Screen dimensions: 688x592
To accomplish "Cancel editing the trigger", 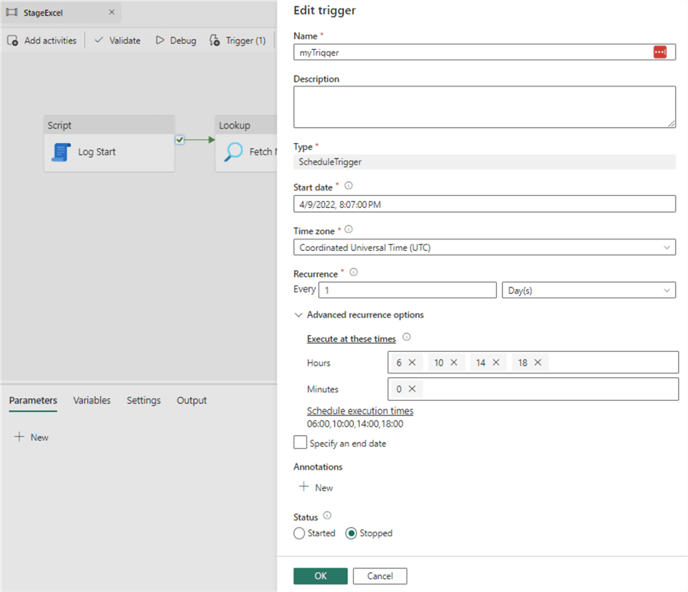I will [x=380, y=576].
